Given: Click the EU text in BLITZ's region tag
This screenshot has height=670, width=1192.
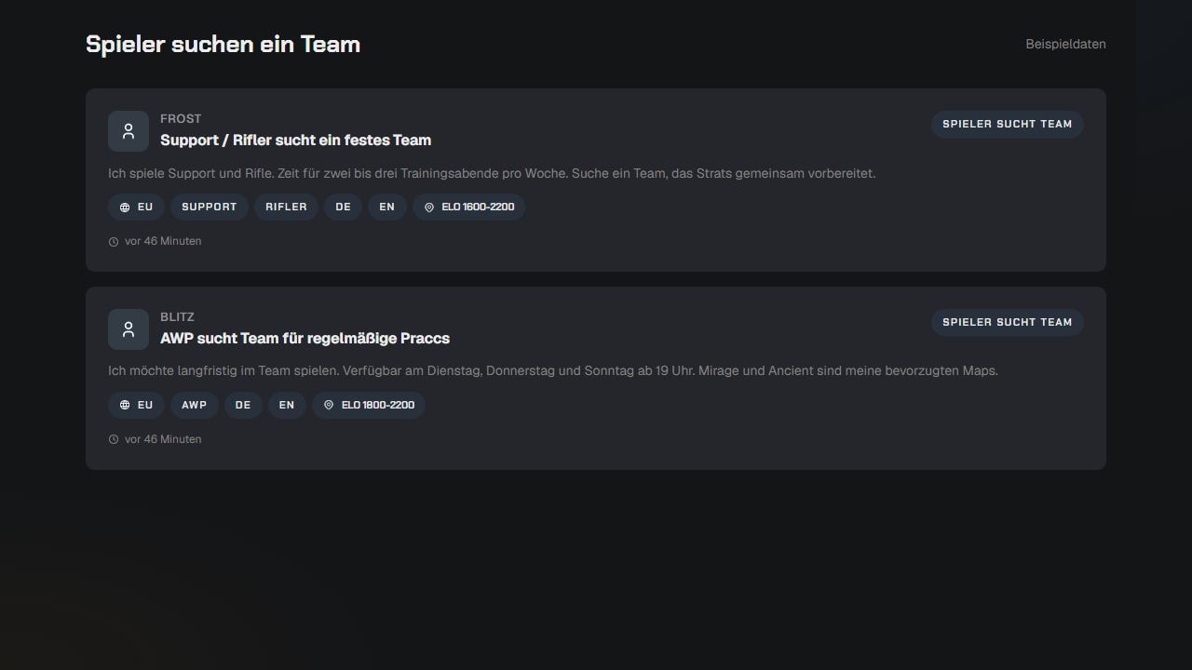Looking at the screenshot, I should [145, 405].
